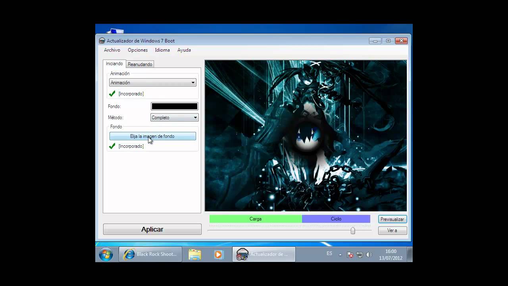508x286 pixels.
Task: Click the [Incorporado] text under Fondo image
Action: click(131, 146)
